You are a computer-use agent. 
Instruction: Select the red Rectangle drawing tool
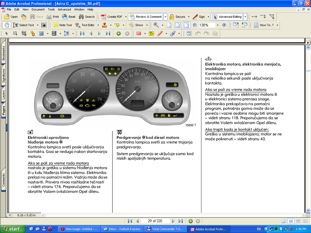[x=139, y=33]
